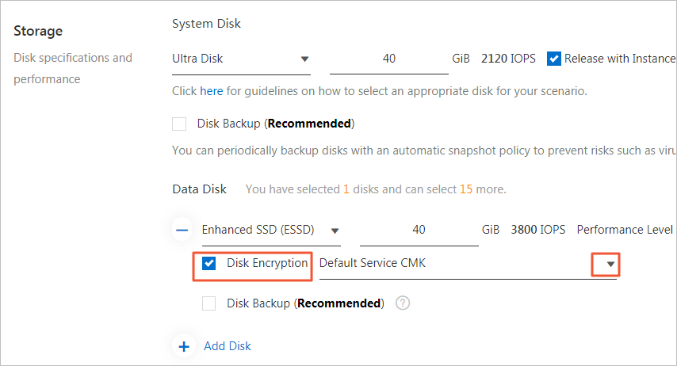The image size is (677, 366).
Task: Enable System Disk Backup (Recommended) checkbox
Action: point(179,124)
